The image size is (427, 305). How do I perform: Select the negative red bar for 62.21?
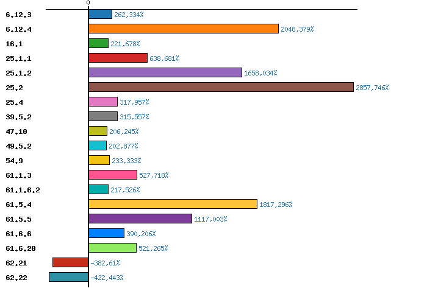coord(70,262)
